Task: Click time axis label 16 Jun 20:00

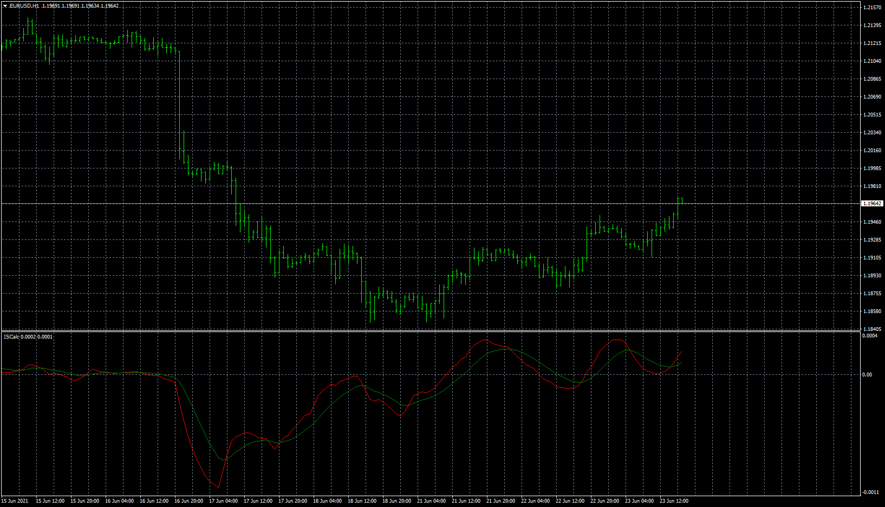Action: (188, 501)
